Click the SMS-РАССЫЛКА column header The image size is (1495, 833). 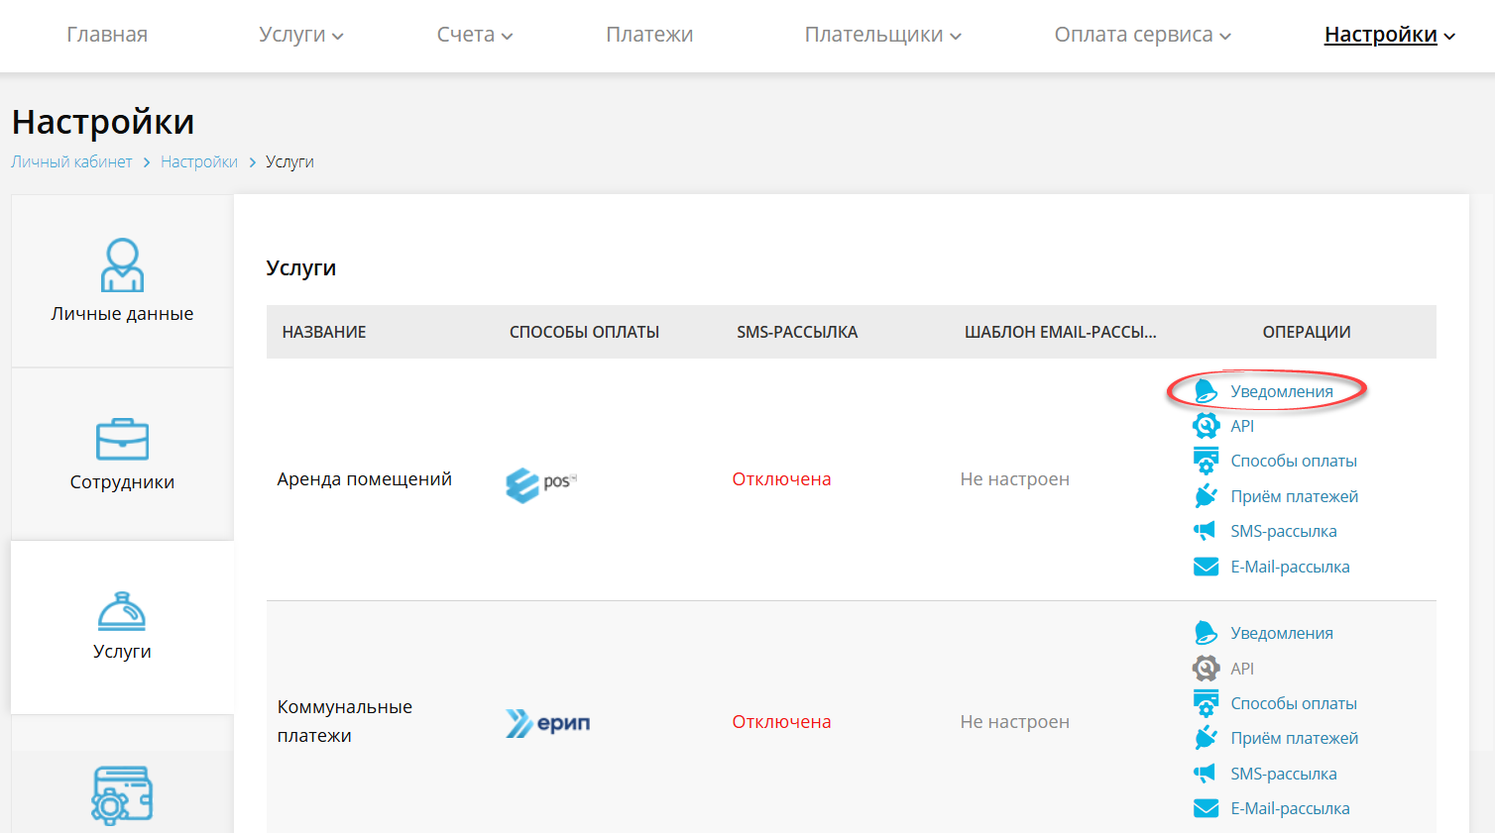pos(797,332)
